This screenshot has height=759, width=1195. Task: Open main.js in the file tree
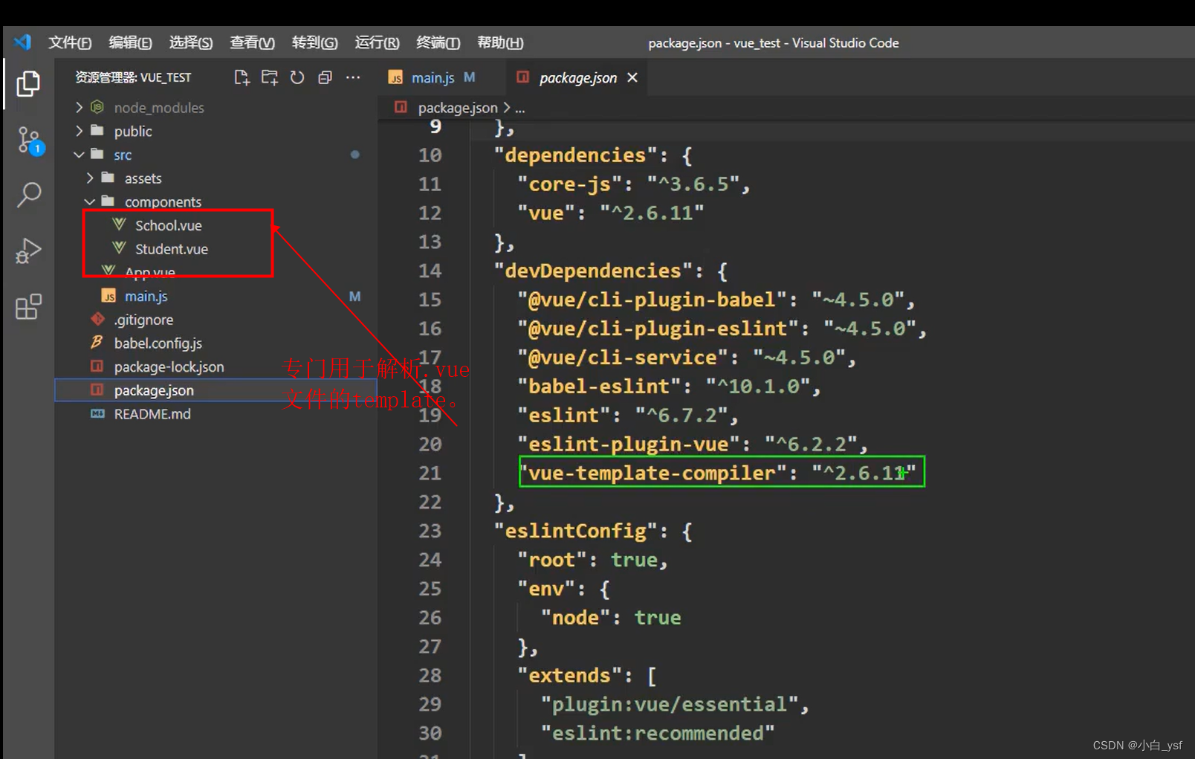click(x=146, y=296)
